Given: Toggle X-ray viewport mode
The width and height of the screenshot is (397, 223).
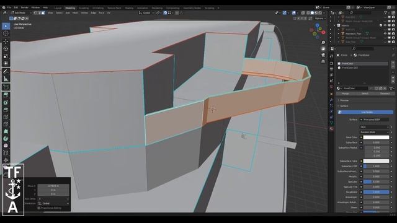Looking at the screenshot, I should coord(303,12).
